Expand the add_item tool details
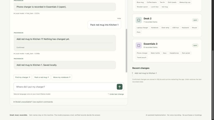Screen dimensions: 214x120 [x=27, y=54]
